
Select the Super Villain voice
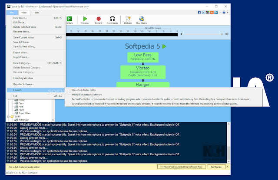(x=24, y=113)
